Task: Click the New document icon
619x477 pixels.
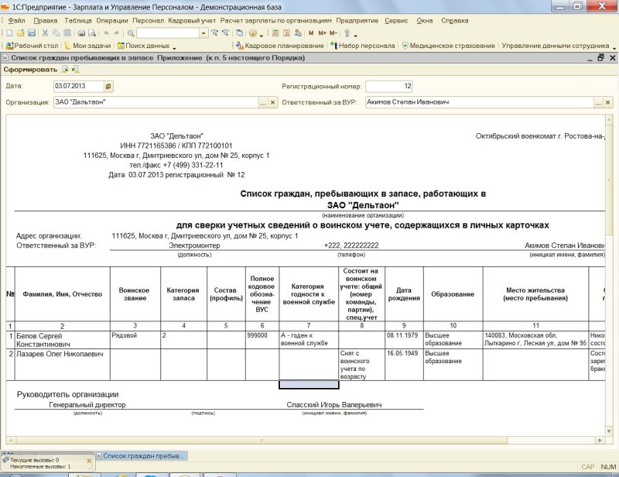Action: tap(10, 33)
